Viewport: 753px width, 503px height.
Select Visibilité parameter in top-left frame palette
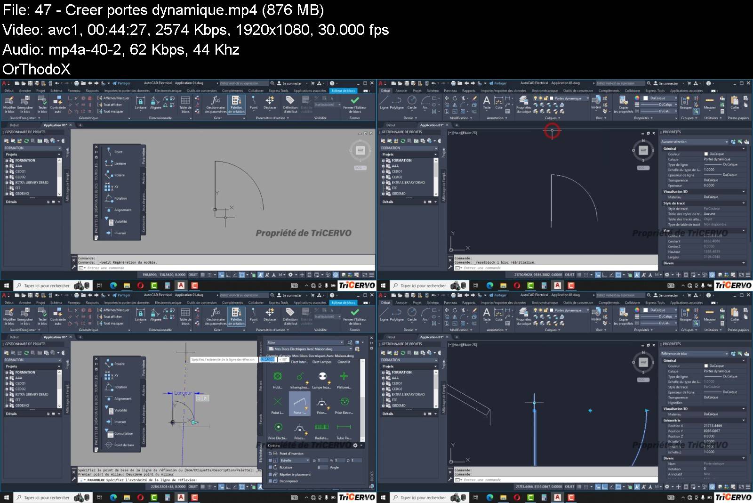(116, 221)
